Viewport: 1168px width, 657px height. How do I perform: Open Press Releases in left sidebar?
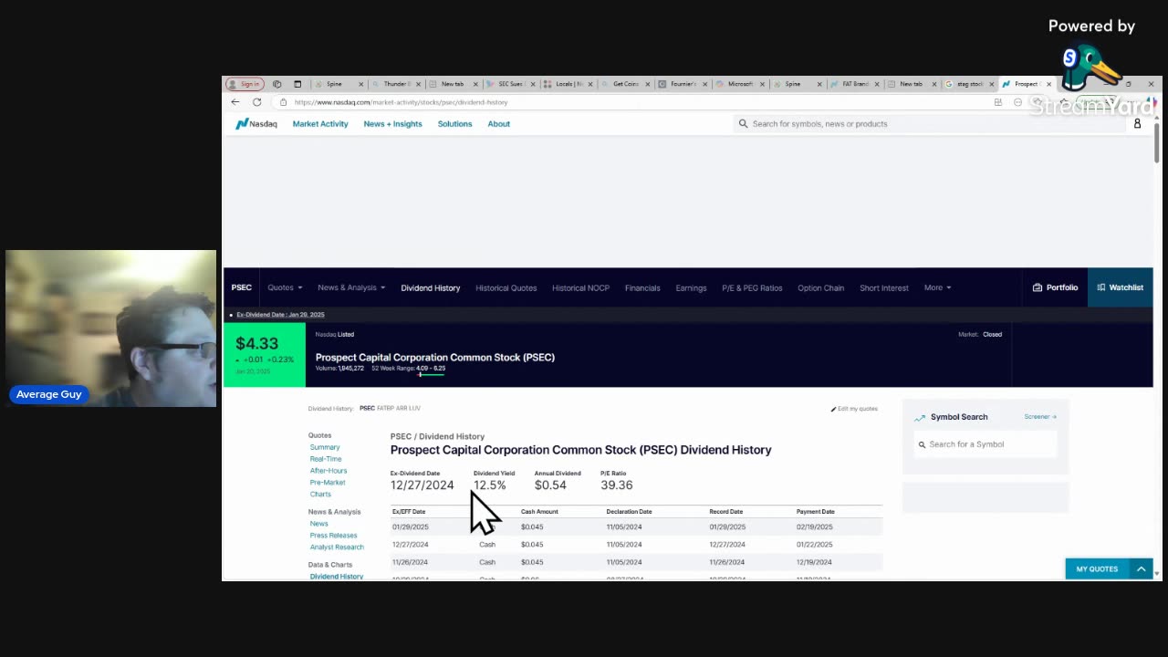(x=333, y=536)
